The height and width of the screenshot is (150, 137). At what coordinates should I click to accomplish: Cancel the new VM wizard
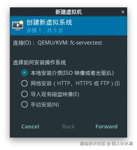pyautogui.click(x=30, y=127)
